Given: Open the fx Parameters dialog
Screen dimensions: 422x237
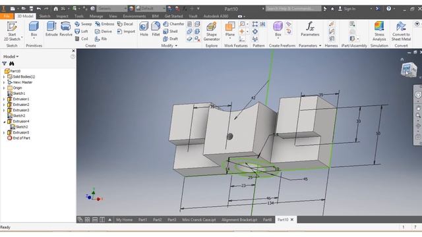Looking at the screenshot, I should 310,29.
